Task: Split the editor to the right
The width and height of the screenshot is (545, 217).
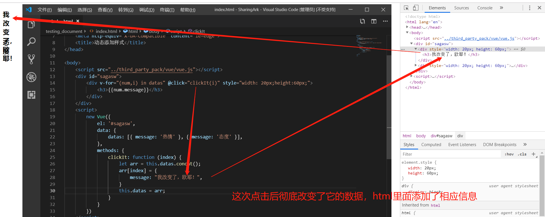Action: pos(374,21)
